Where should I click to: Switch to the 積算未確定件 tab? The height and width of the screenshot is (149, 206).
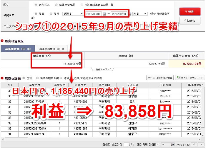[51, 49]
